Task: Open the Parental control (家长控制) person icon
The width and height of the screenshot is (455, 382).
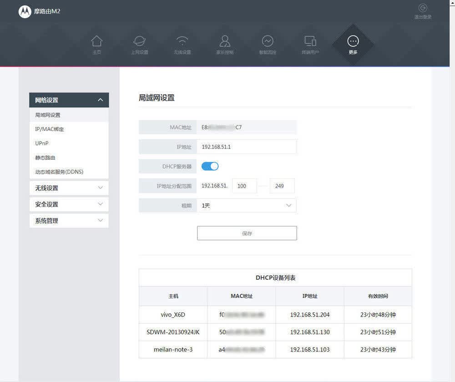Action: 225,41
